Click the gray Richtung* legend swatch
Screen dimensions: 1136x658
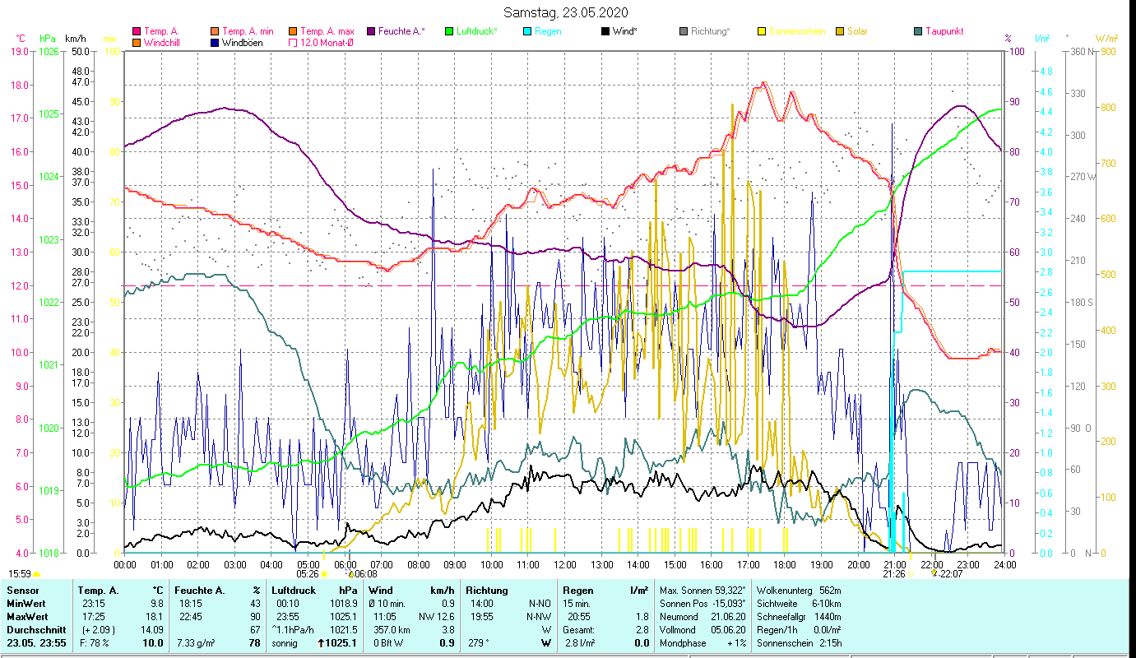pos(684,31)
